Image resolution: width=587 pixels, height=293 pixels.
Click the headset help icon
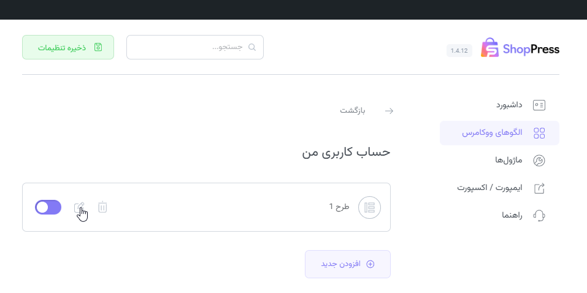tap(539, 215)
